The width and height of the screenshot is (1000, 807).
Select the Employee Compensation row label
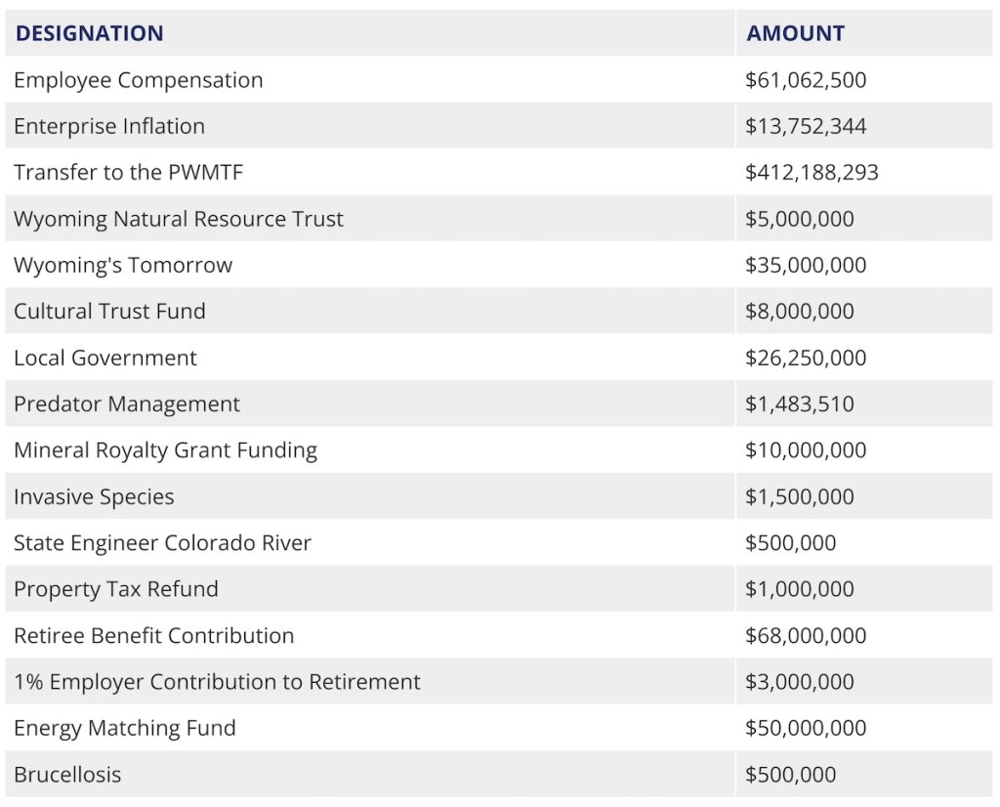138,80
